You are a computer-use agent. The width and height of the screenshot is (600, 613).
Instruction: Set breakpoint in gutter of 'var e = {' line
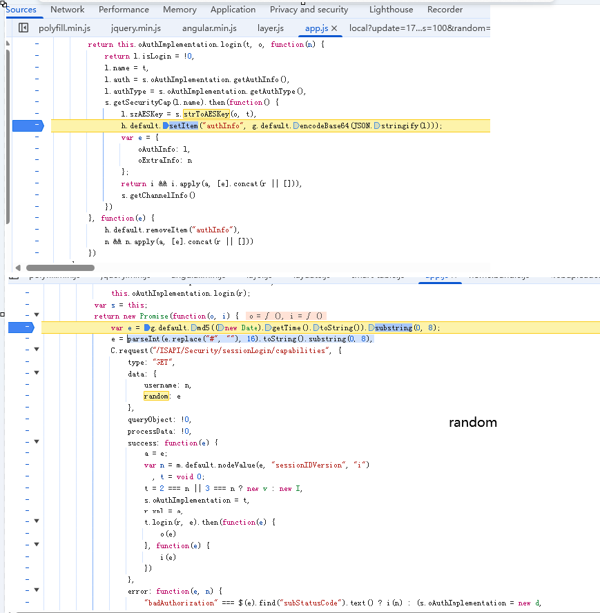pos(37,137)
